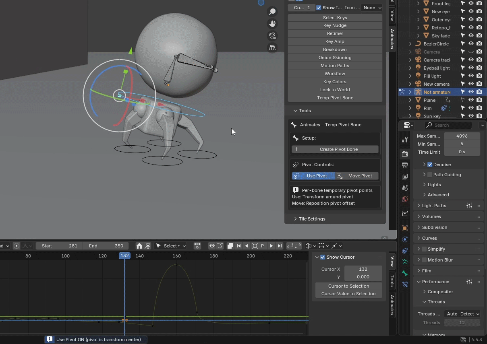Enable the Show Cursor checkbox
Viewport: 487px width, 344px height.
(x=323, y=257)
